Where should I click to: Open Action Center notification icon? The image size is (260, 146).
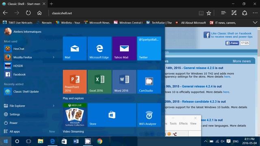[228, 142]
